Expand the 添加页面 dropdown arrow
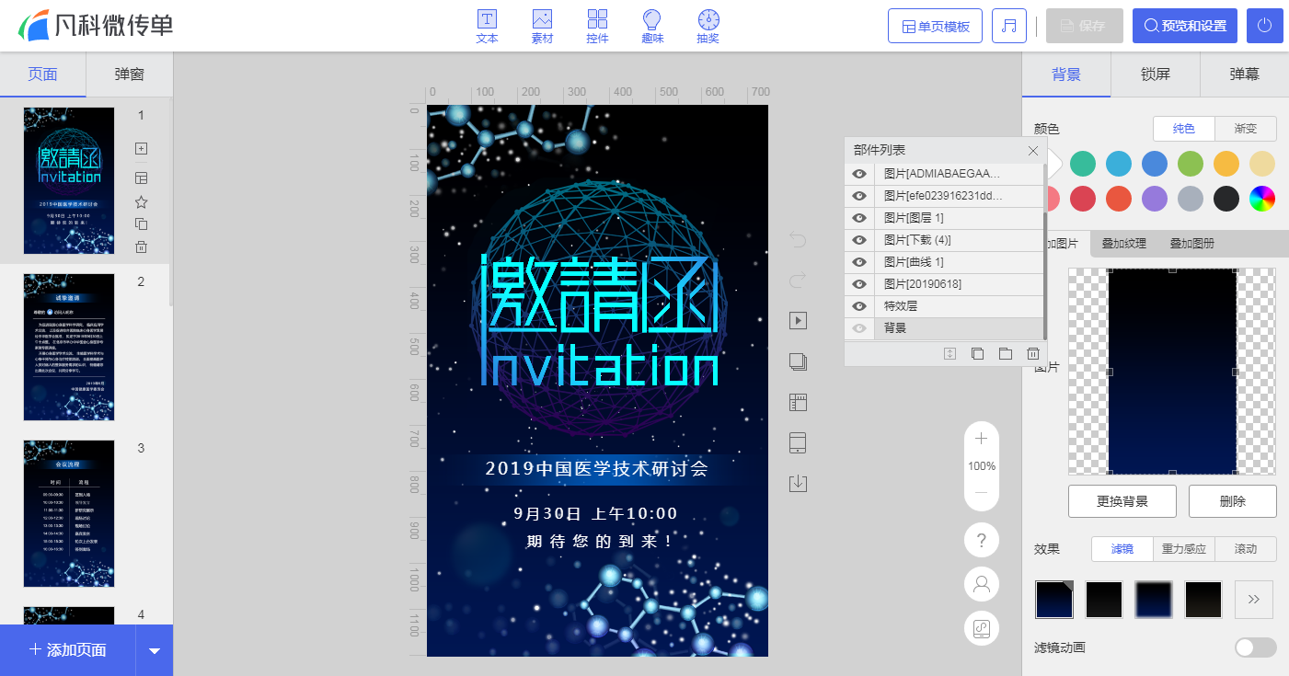Screen dimensions: 1289x676 tap(154, 650)
